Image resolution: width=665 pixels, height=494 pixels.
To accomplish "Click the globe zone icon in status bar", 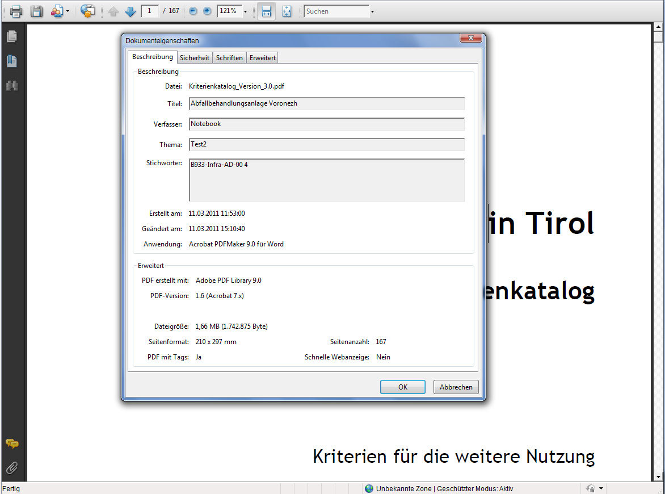I will point(369,488).
